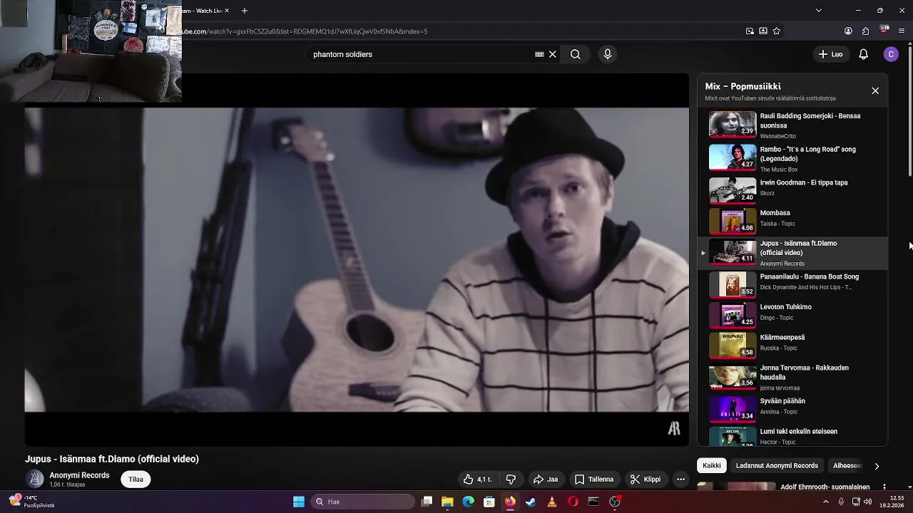Open the Extensions puzzle icon

(865, 31)
